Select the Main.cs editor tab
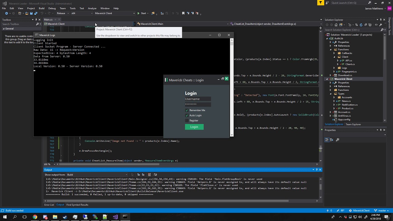This screenshot has width=393, height=221. coord(48,20)
